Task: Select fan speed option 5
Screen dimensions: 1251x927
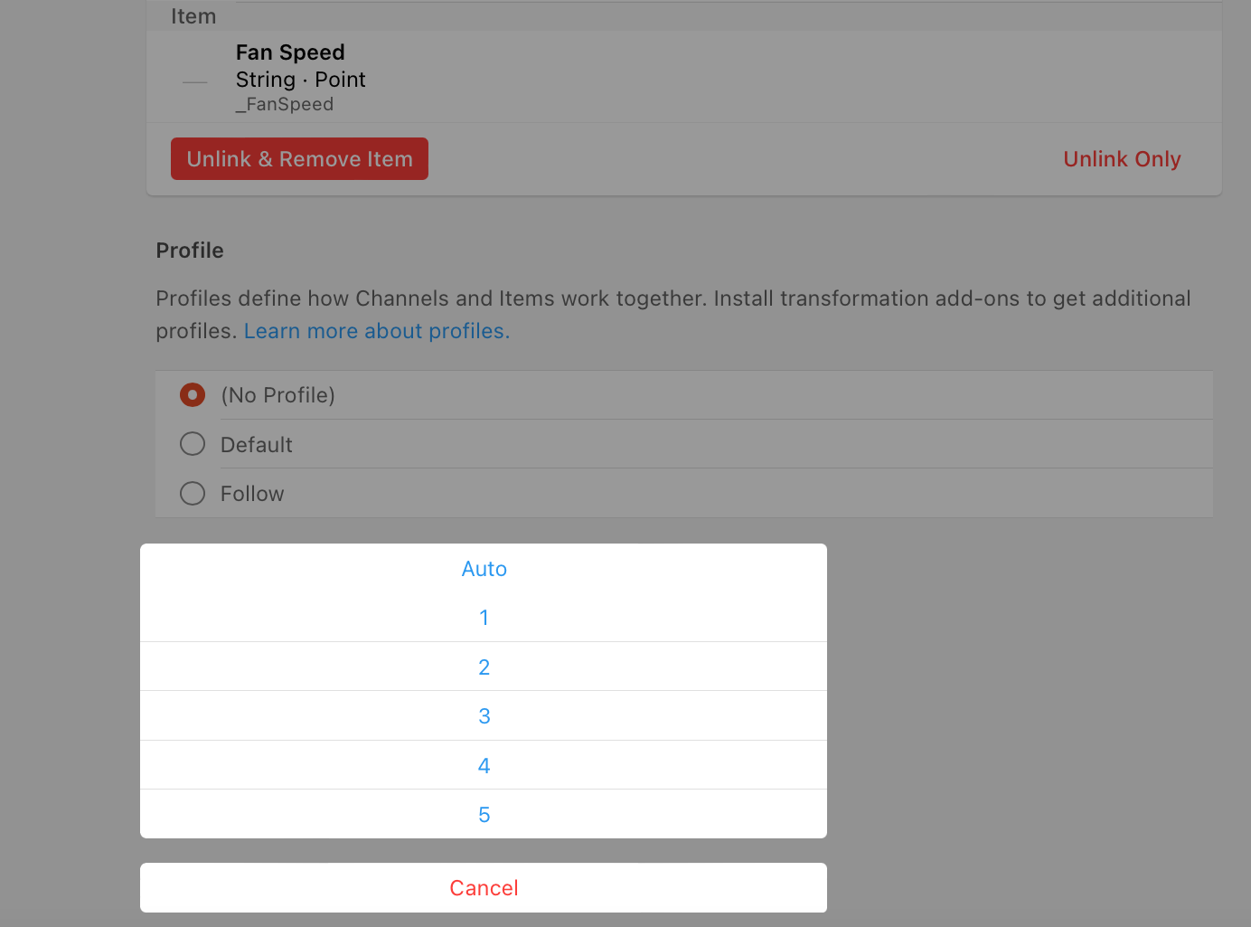Action: 484,815
